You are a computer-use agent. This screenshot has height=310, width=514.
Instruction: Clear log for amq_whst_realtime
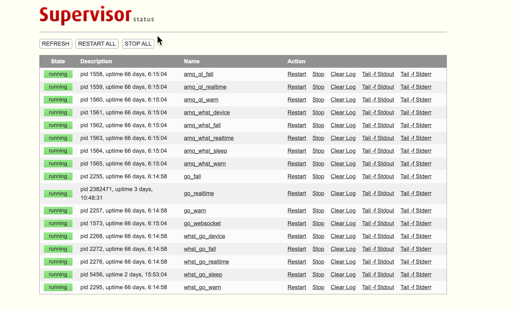coord(343,138)
